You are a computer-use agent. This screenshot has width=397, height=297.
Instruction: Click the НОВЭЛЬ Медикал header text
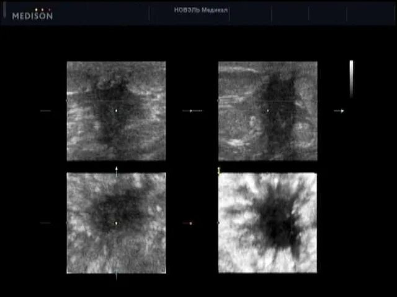pos(201,11)
